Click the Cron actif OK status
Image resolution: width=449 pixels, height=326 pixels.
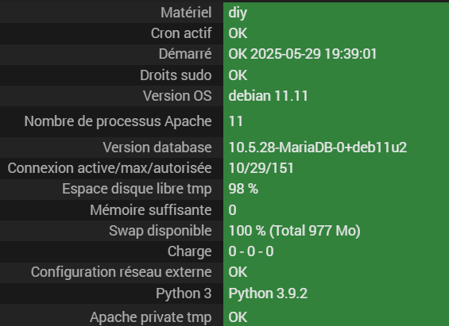pyautogui.click(x=238, y=33)
